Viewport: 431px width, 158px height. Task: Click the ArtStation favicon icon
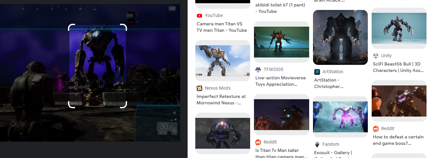(x=317, y=72)
